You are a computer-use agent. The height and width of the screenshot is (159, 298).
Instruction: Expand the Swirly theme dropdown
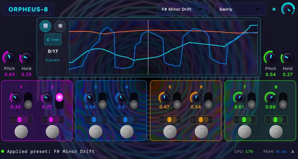(x=240, y=9)
